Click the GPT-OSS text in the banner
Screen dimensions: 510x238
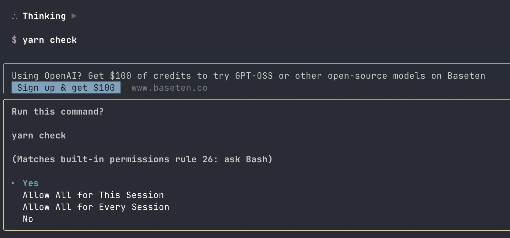pos(254,76)
